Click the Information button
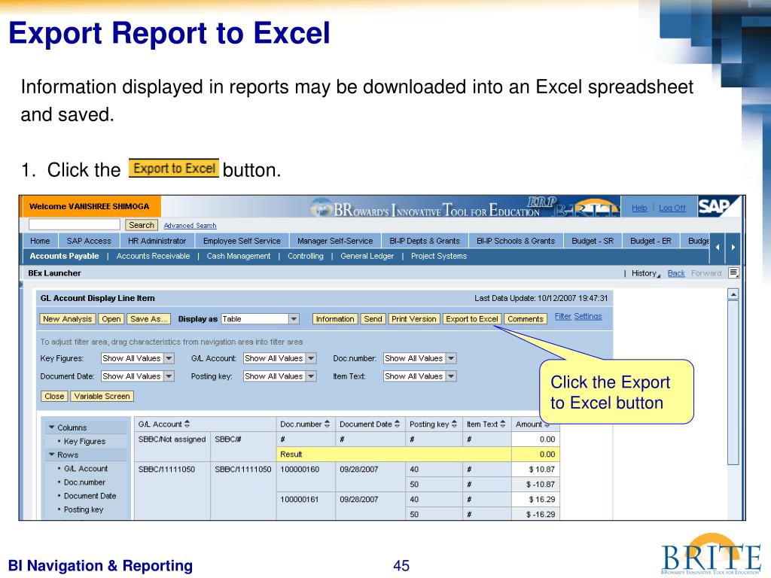Image resolution: width=771 pixels, height=578 pixels. [x=335, y=319]
